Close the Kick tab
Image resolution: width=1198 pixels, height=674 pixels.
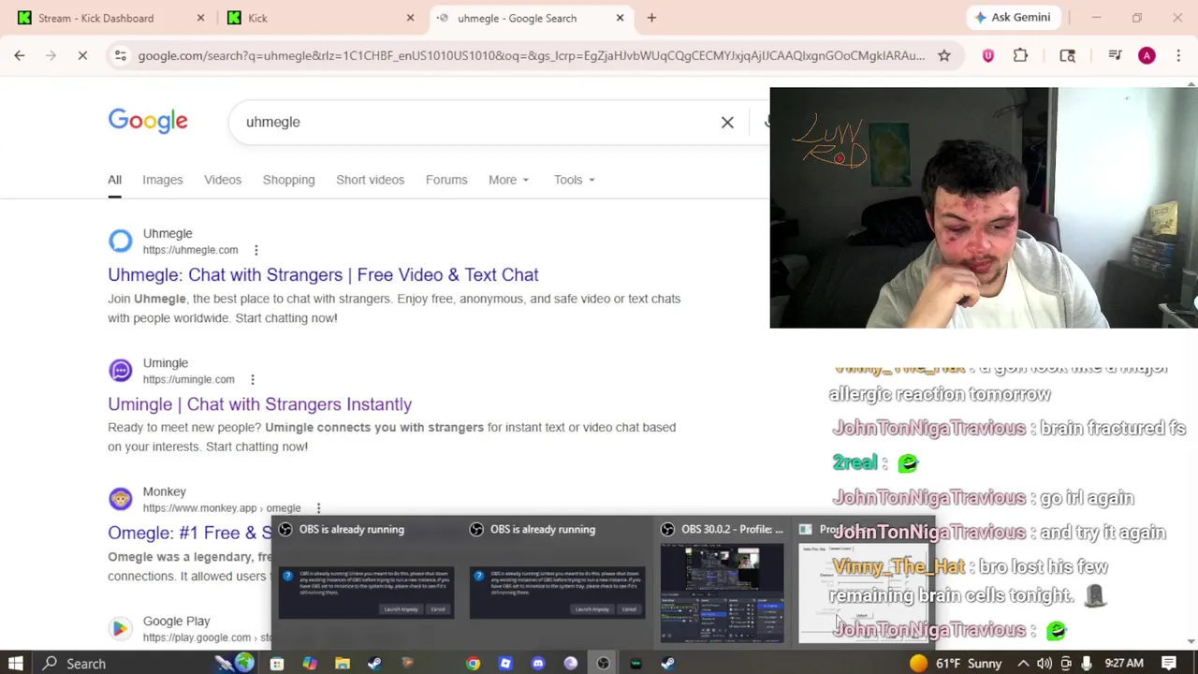[410, 18]
